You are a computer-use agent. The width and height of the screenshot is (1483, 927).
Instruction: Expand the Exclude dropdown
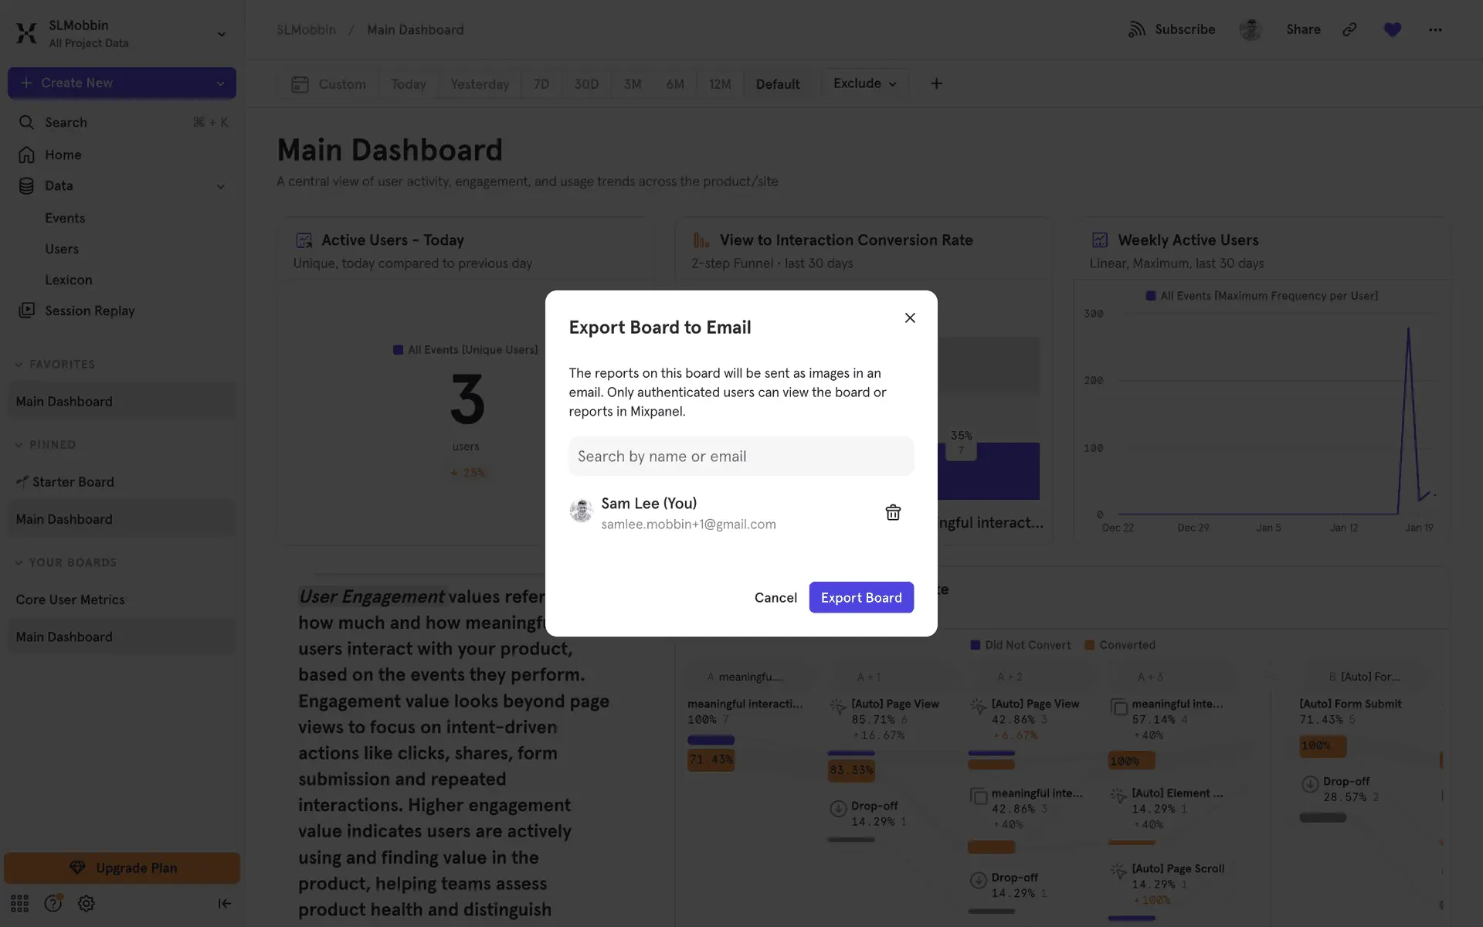pyautogui.click(x=864, y=83)
